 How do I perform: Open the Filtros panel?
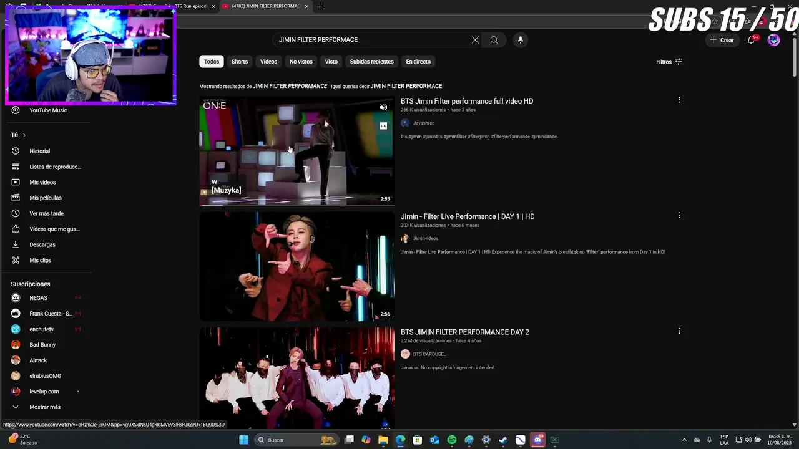[669, 62]
